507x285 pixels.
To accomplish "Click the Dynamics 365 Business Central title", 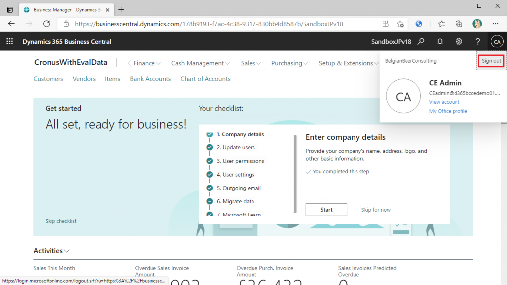I will [x=67, y=42].
